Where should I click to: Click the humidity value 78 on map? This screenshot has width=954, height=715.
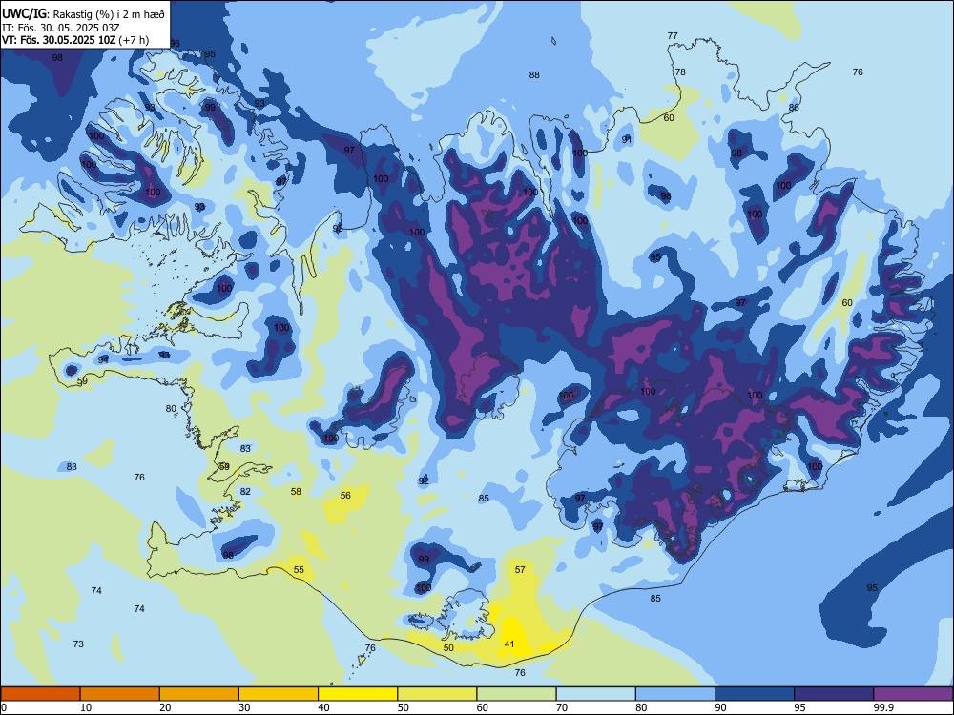[680, 71]
